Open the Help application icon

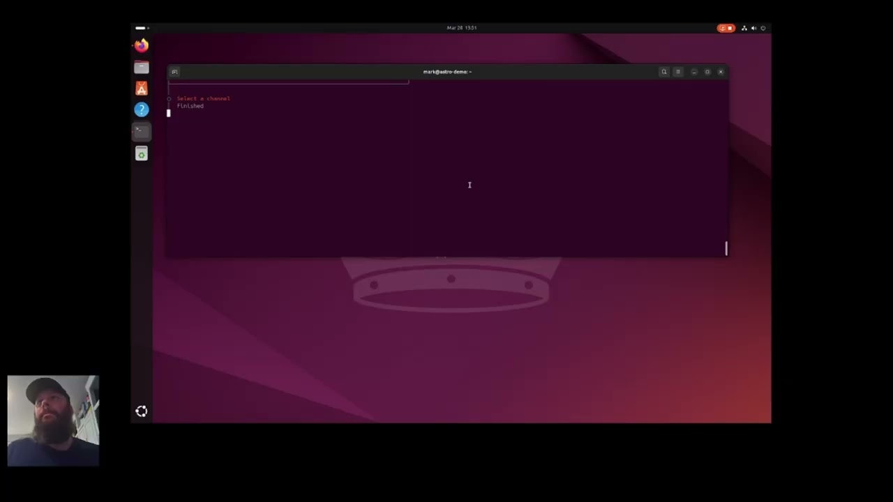tap(142, 109)
